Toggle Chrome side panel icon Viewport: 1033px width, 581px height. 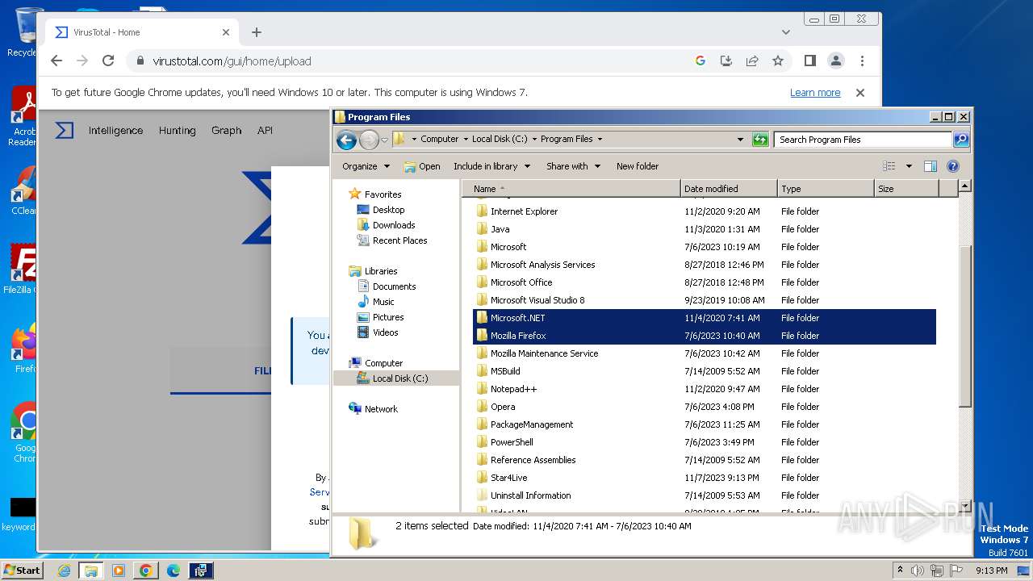tap(810, 61)
